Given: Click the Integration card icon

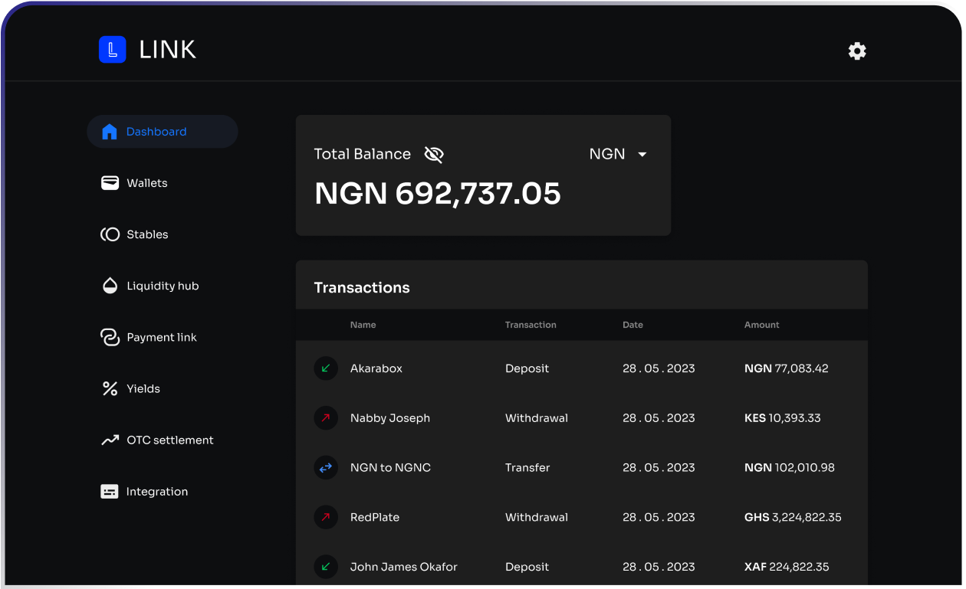Looking at the screenshot, I should [110, 491].
